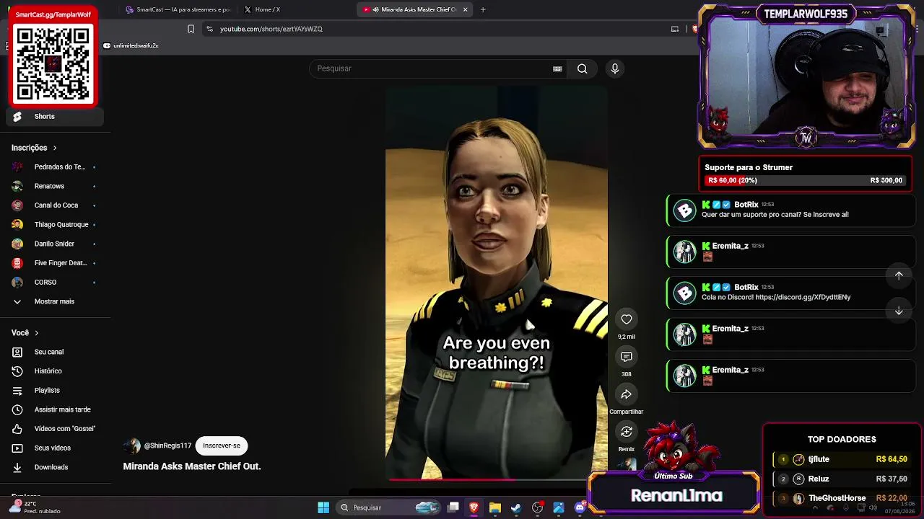Click the cast icon in the browser toolbar
Screen dimensions: 924x519
click(675, 29)
